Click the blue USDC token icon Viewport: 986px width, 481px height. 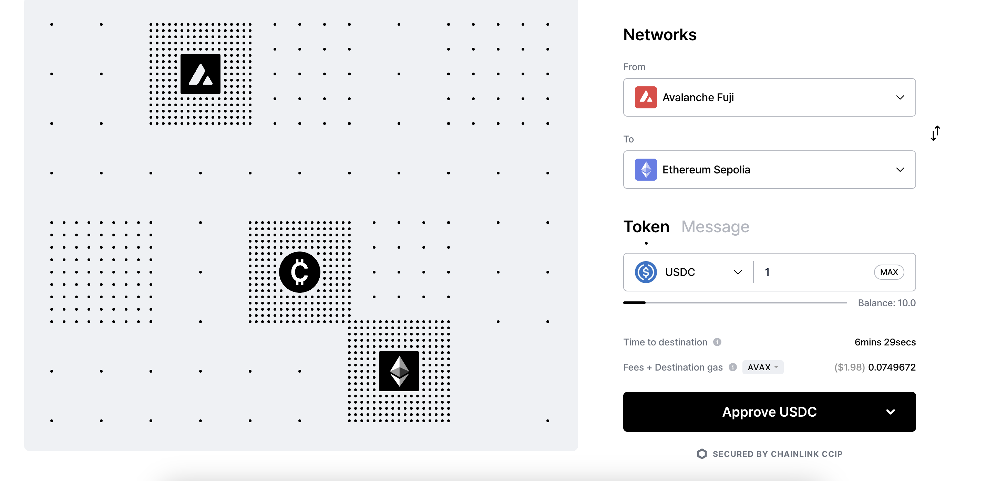(646, 272)
